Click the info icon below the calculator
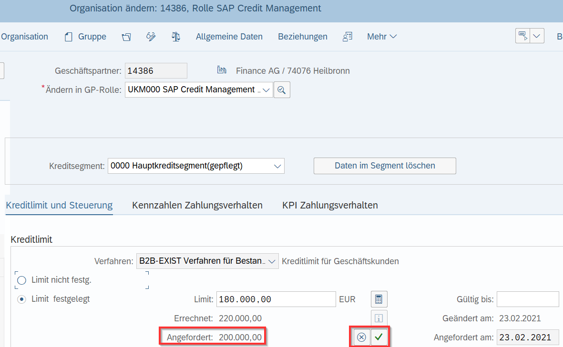This screenshot has height=347, width=563. (x=379, y=318)
